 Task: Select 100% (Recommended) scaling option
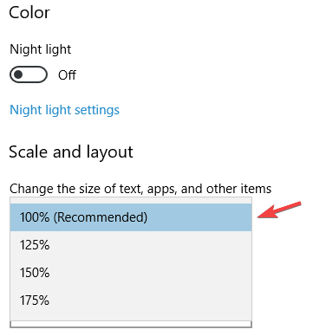(x=131, y=217)
